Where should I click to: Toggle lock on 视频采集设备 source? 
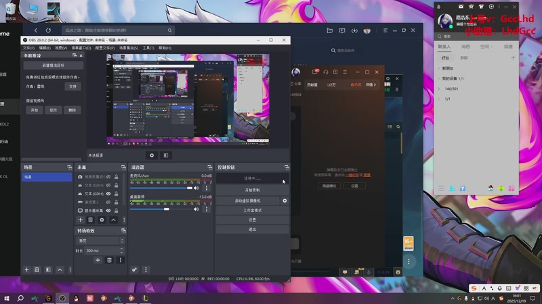(116, 177)
